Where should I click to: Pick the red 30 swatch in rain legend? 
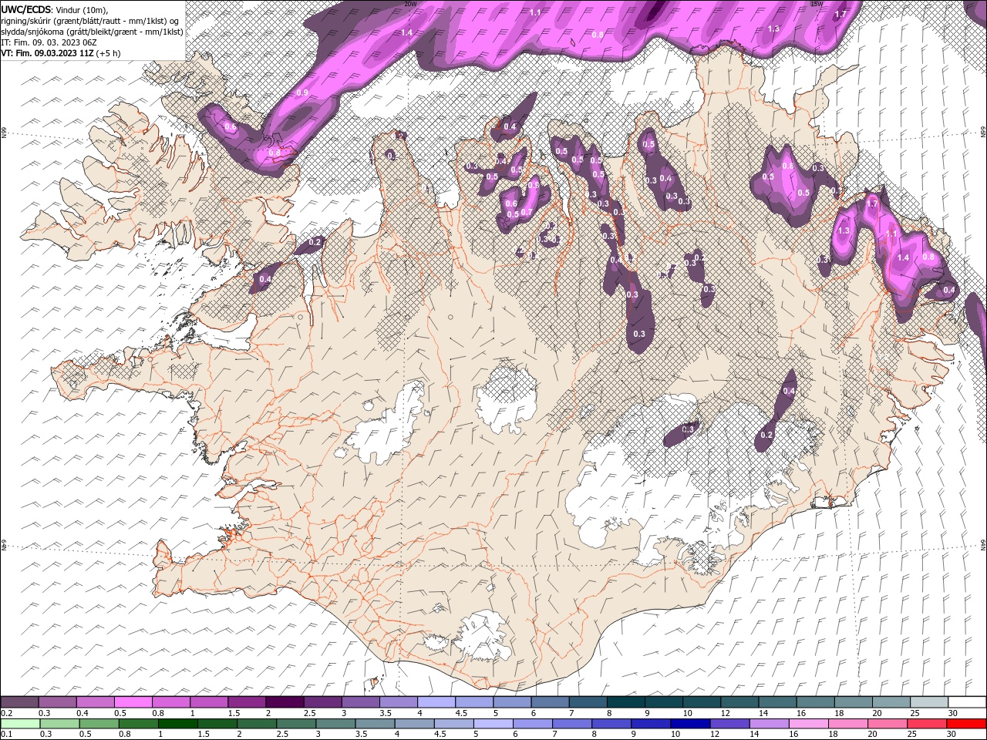tap(965, 724)
